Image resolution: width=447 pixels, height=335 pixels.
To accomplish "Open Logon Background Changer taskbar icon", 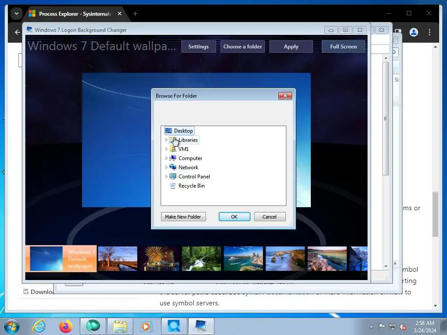I will click(201, 326).
